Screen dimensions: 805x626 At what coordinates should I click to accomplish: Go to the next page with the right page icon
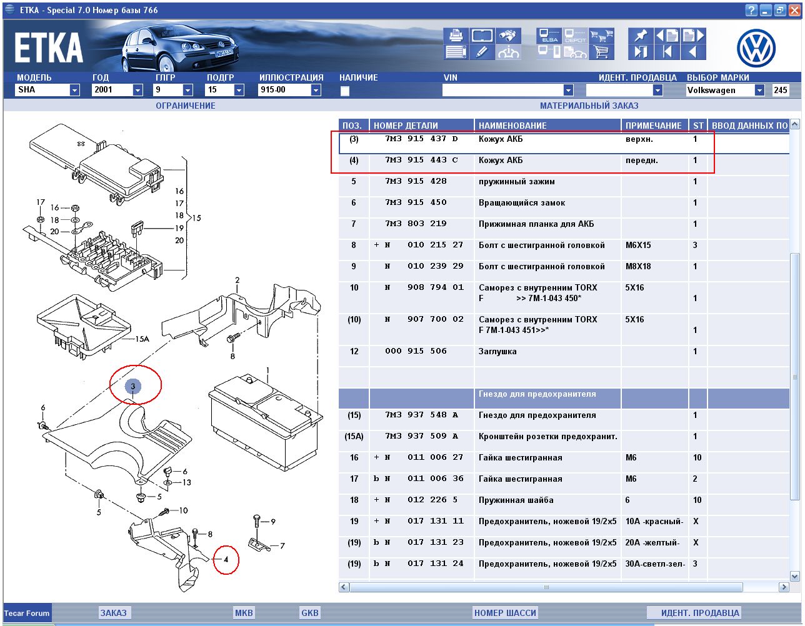click(x=693, y=36)
